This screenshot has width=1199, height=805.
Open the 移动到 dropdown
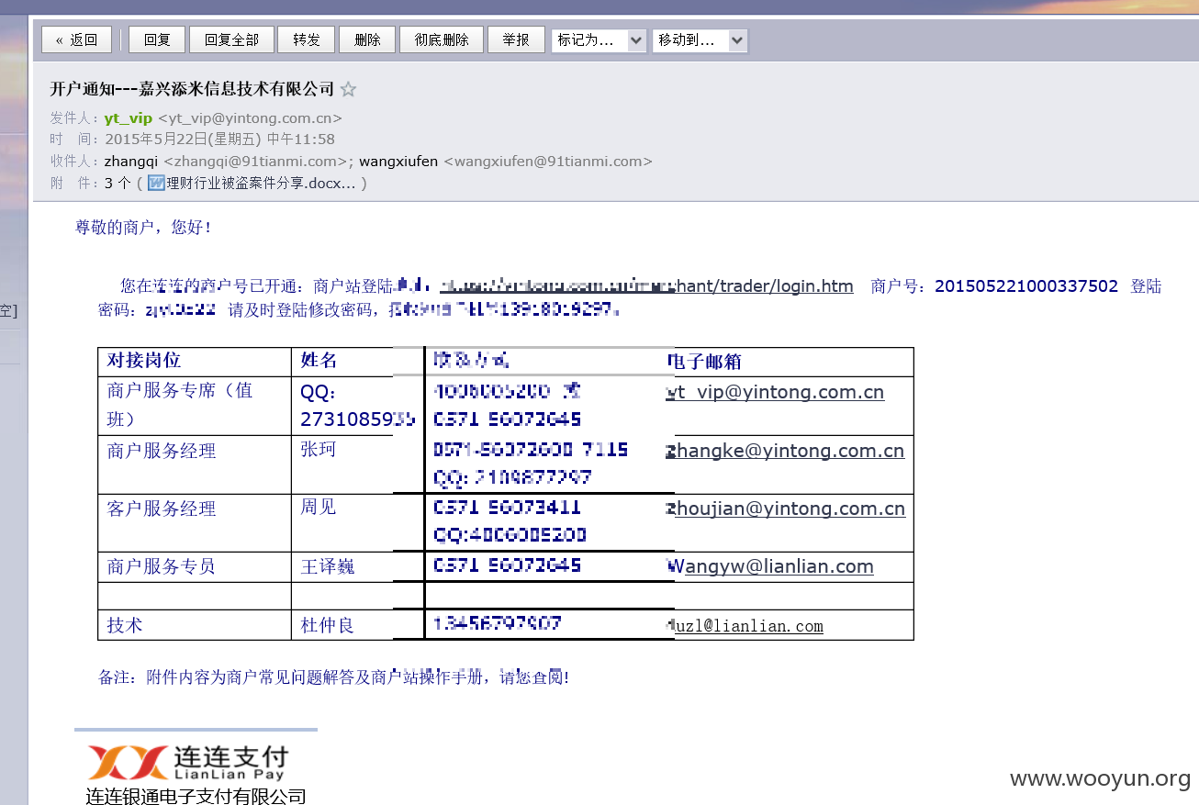(x=700, y=40)
